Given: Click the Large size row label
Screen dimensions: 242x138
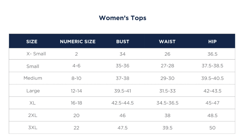Looking at the screenshot, I should (x=33, y=91).
